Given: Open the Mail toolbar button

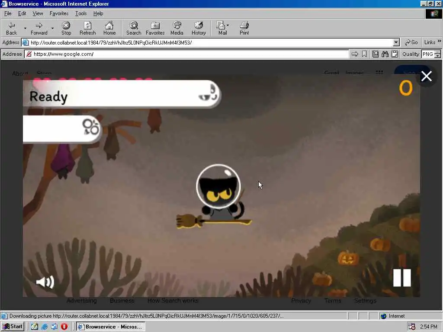Looking at the screenshot, I should (223, 29).
